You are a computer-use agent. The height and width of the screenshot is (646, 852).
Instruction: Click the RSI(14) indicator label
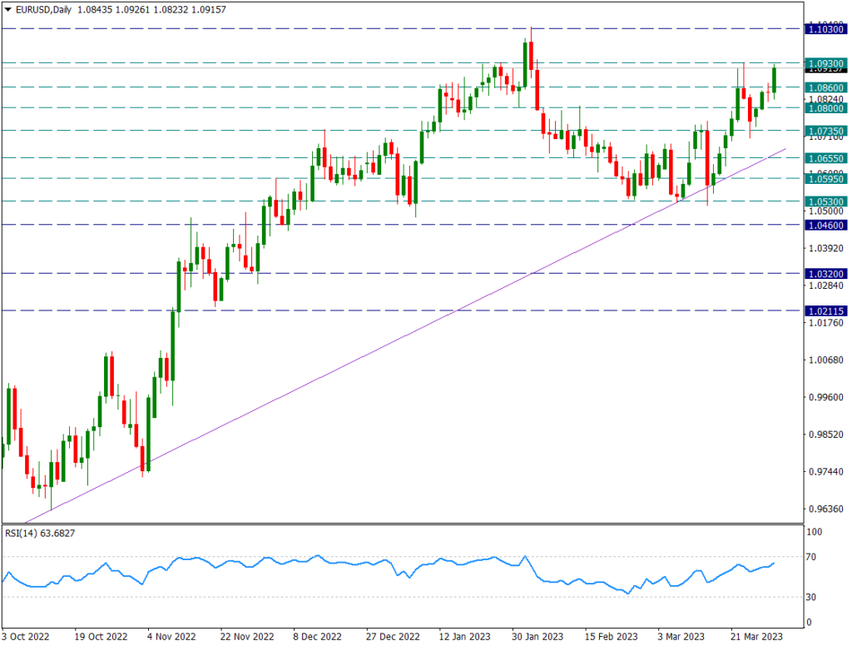[40, 534]
